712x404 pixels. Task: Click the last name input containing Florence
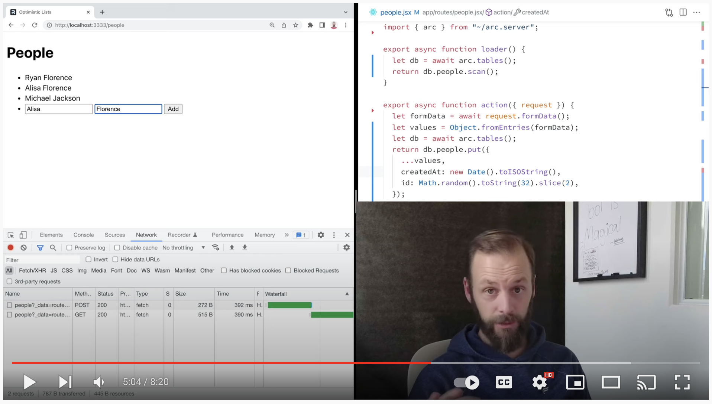coord(128,109)
